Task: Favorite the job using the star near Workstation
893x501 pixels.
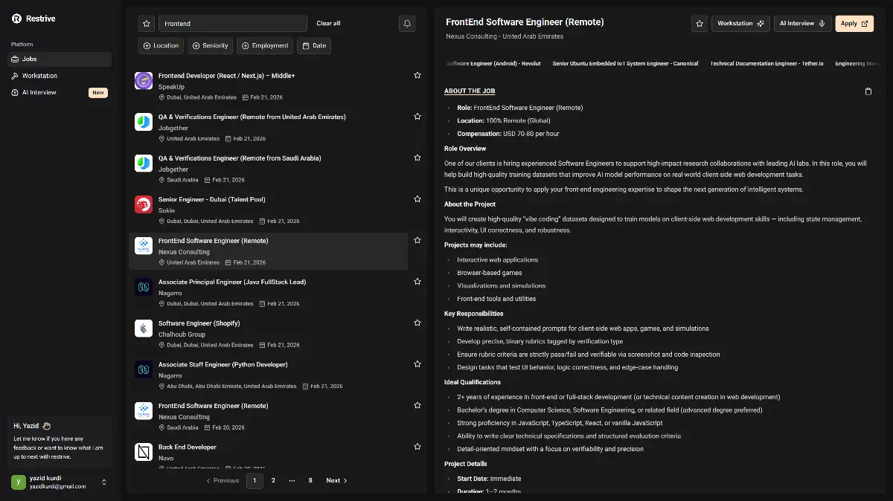Action: click(699, 24)
